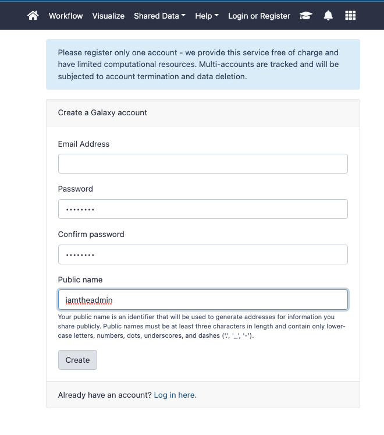Click into the Public name field
Image resolution: width=384 pixels, height=435 pixels.
point(203,300)
